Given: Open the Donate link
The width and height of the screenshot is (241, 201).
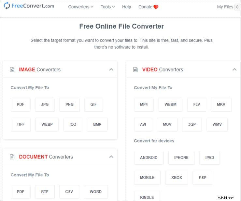Looking at the screenshot, I should click(x=148, y=7).
